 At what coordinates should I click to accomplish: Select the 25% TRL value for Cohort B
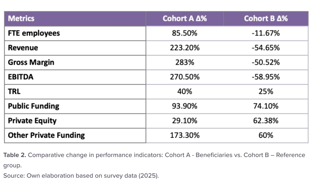tap(266, 91)
